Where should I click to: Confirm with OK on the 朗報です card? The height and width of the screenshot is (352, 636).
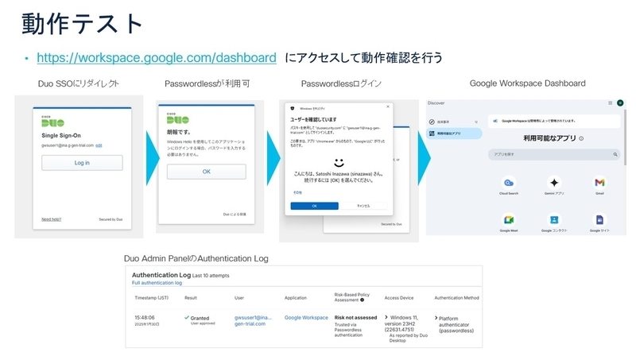(x=206, y=172)
